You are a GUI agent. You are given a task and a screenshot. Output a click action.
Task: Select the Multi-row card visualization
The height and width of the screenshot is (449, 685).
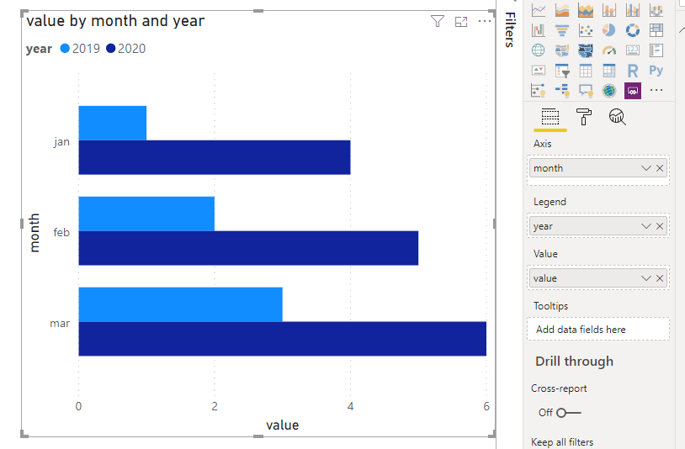(656, 50)
